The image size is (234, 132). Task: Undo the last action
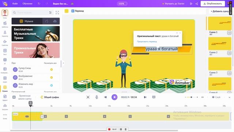tap(39, 4)
